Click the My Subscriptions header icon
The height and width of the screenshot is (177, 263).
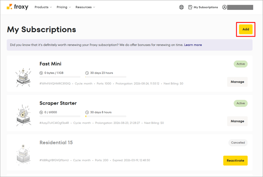[x=190, y=7]
